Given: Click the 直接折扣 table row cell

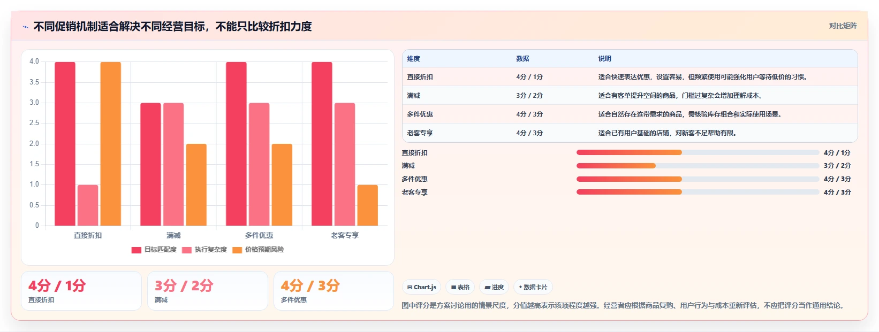Looking at the screenshot, I should tap(420, 77).
